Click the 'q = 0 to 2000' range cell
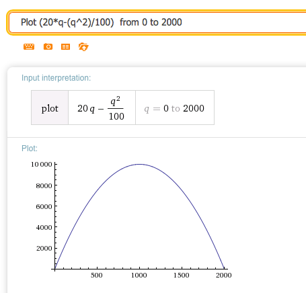This screenshot has width=306, height=293. click(x=175, y=108)
